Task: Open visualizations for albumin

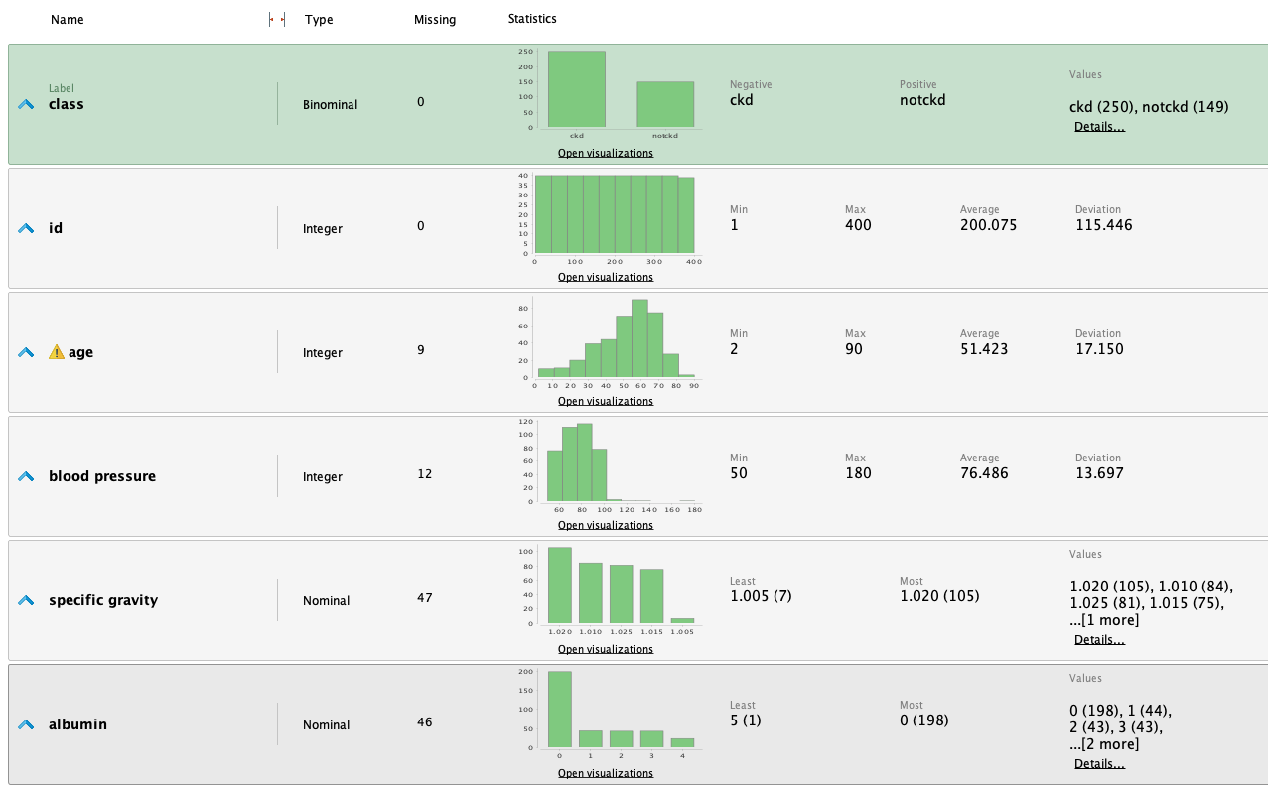Action: (605, 773)
